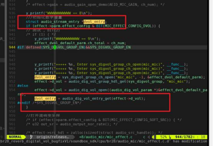The image size is (213, 146).
Task: Click the audio_mic/mic_effect.c file path in status line
Action: 106,137
